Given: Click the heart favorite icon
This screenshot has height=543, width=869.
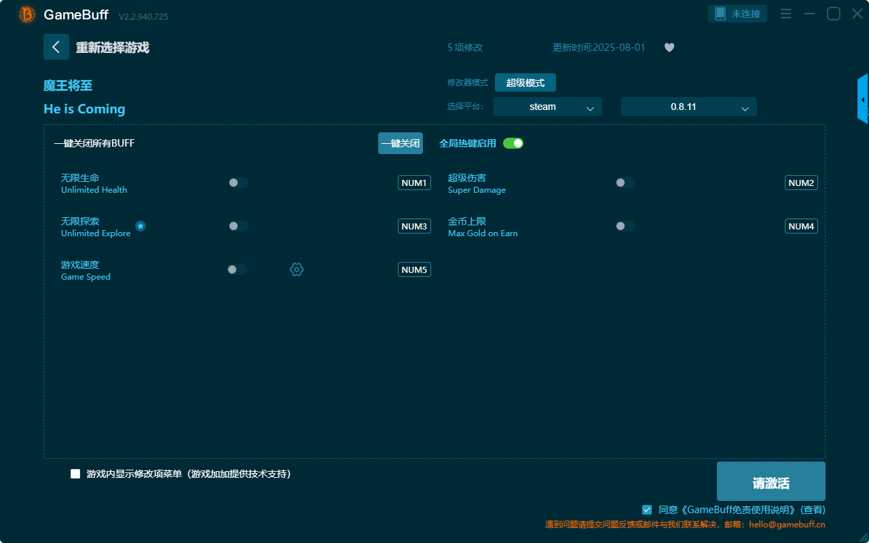Looking at the screenshot, I should [669, 48].
